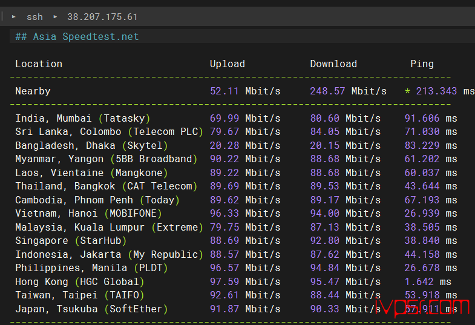Select upload value 91.87

224,309
